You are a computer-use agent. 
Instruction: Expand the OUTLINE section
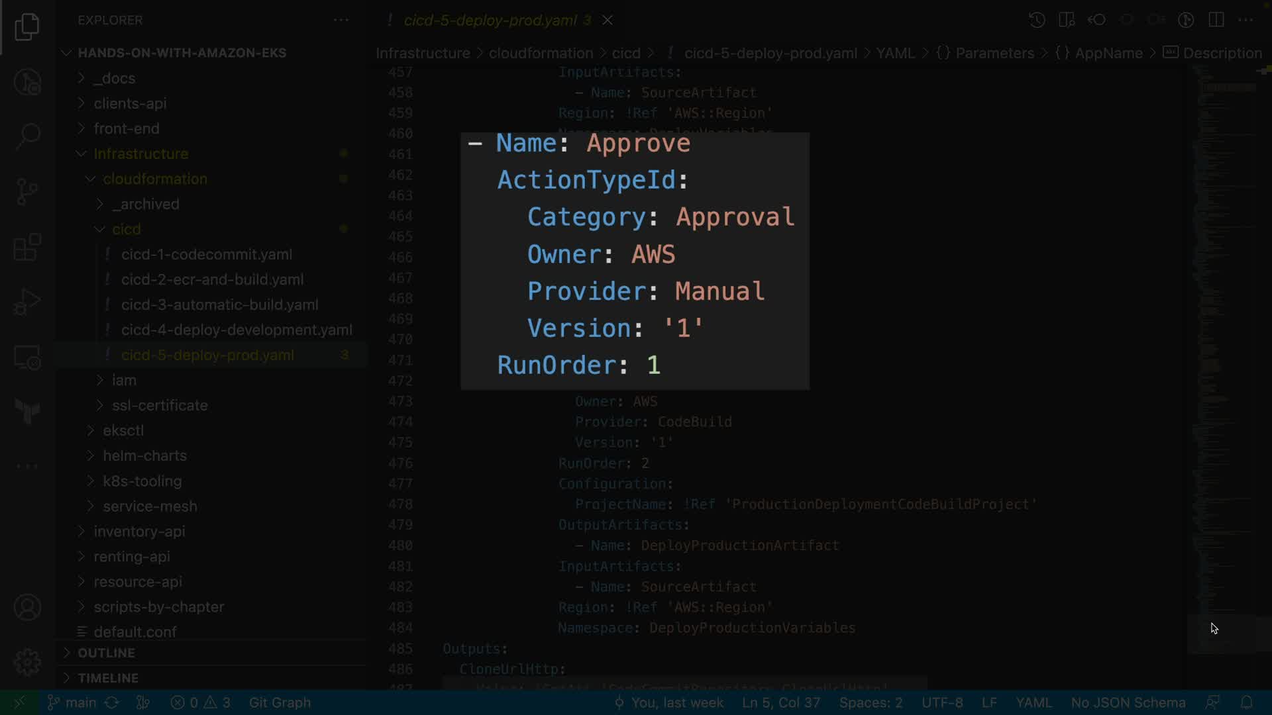[x=106, y=653]
